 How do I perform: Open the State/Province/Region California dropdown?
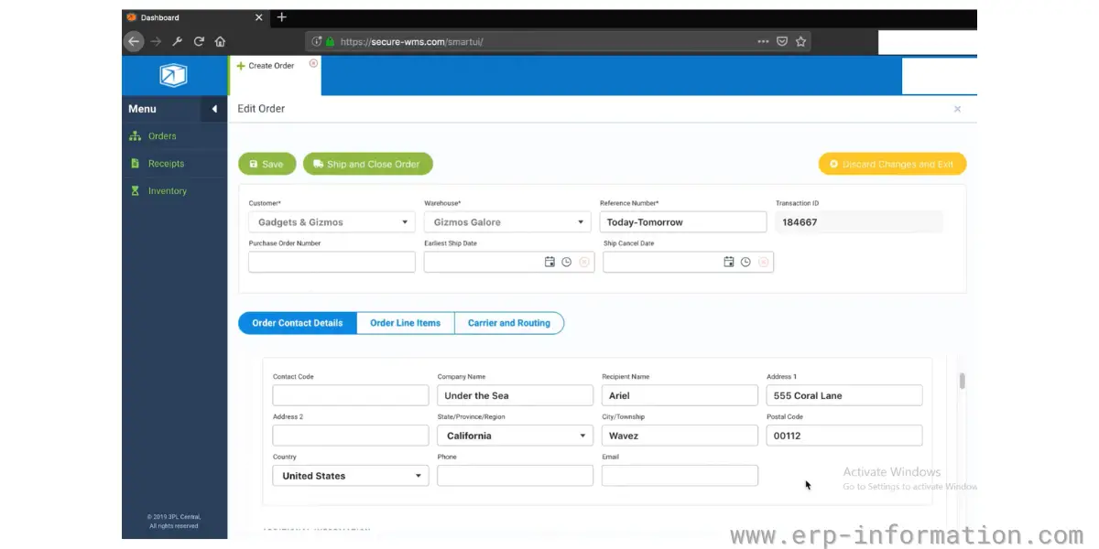[x=515, y=436]
